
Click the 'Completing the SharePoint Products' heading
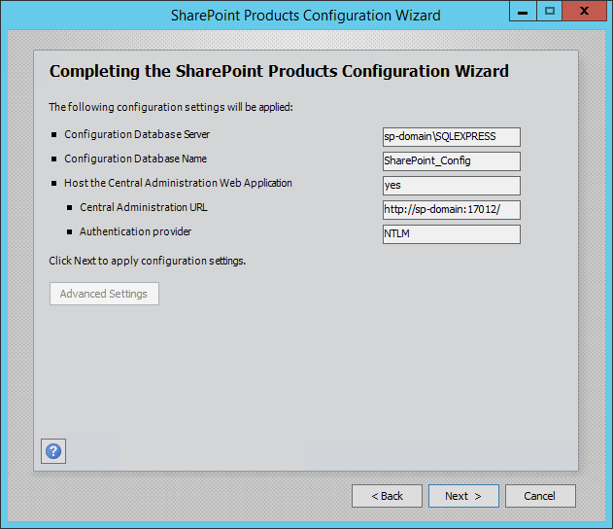click(x=279, y=71)
